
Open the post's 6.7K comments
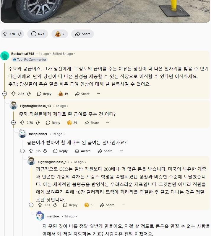pos(38,34)
